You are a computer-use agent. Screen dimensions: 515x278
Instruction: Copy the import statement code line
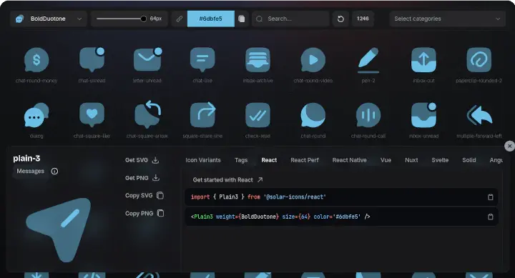pyautogui.click(x=491, y=197)
